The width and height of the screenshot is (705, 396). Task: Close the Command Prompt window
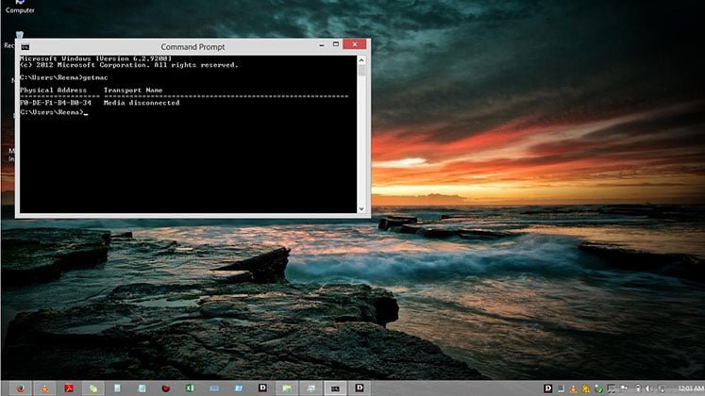355,44
